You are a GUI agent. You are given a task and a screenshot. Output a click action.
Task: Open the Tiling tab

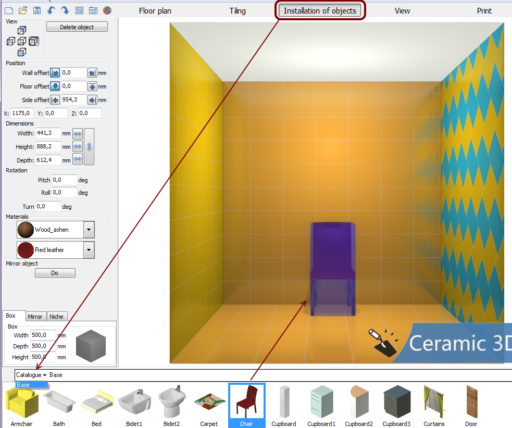238,11
